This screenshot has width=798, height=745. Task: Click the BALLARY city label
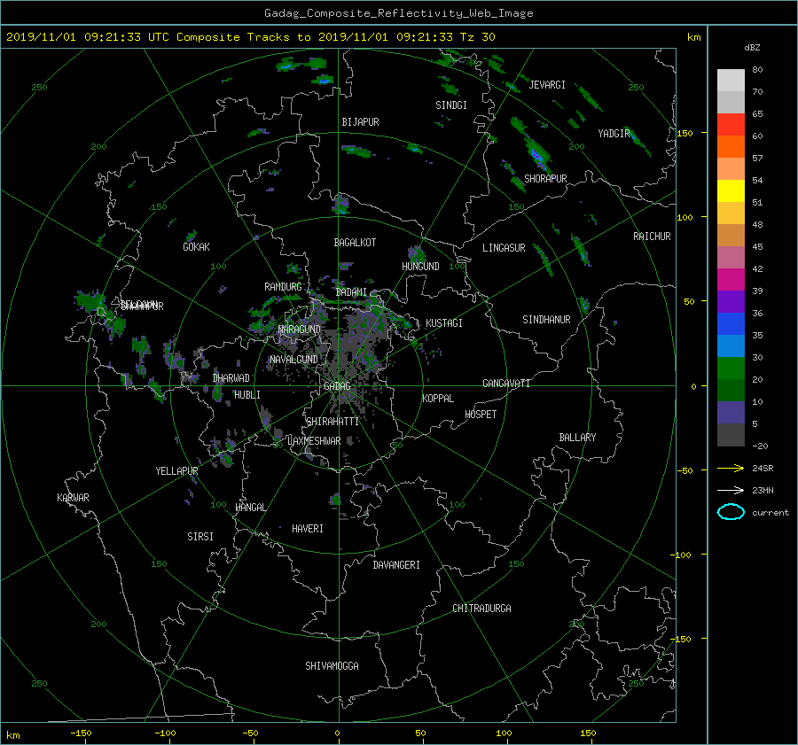(x=577, y=438)
